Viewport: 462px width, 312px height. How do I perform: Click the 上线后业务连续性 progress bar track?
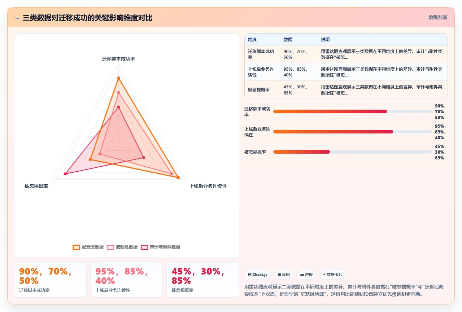(352, 132)
